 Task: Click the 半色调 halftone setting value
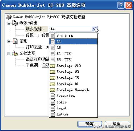pos(46,65)
